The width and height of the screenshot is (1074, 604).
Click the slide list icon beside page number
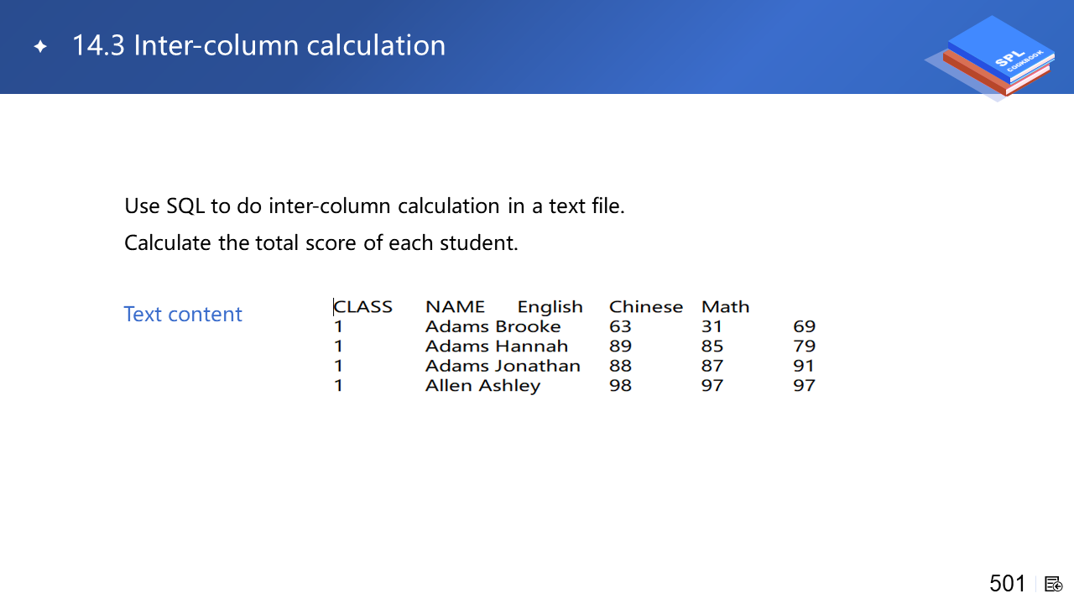(x=1054, y=584)
